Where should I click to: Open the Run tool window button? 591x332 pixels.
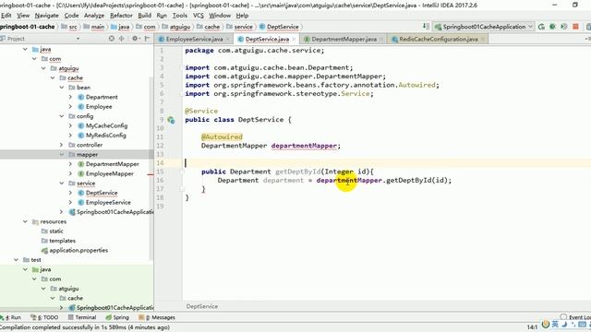[11, 317]
